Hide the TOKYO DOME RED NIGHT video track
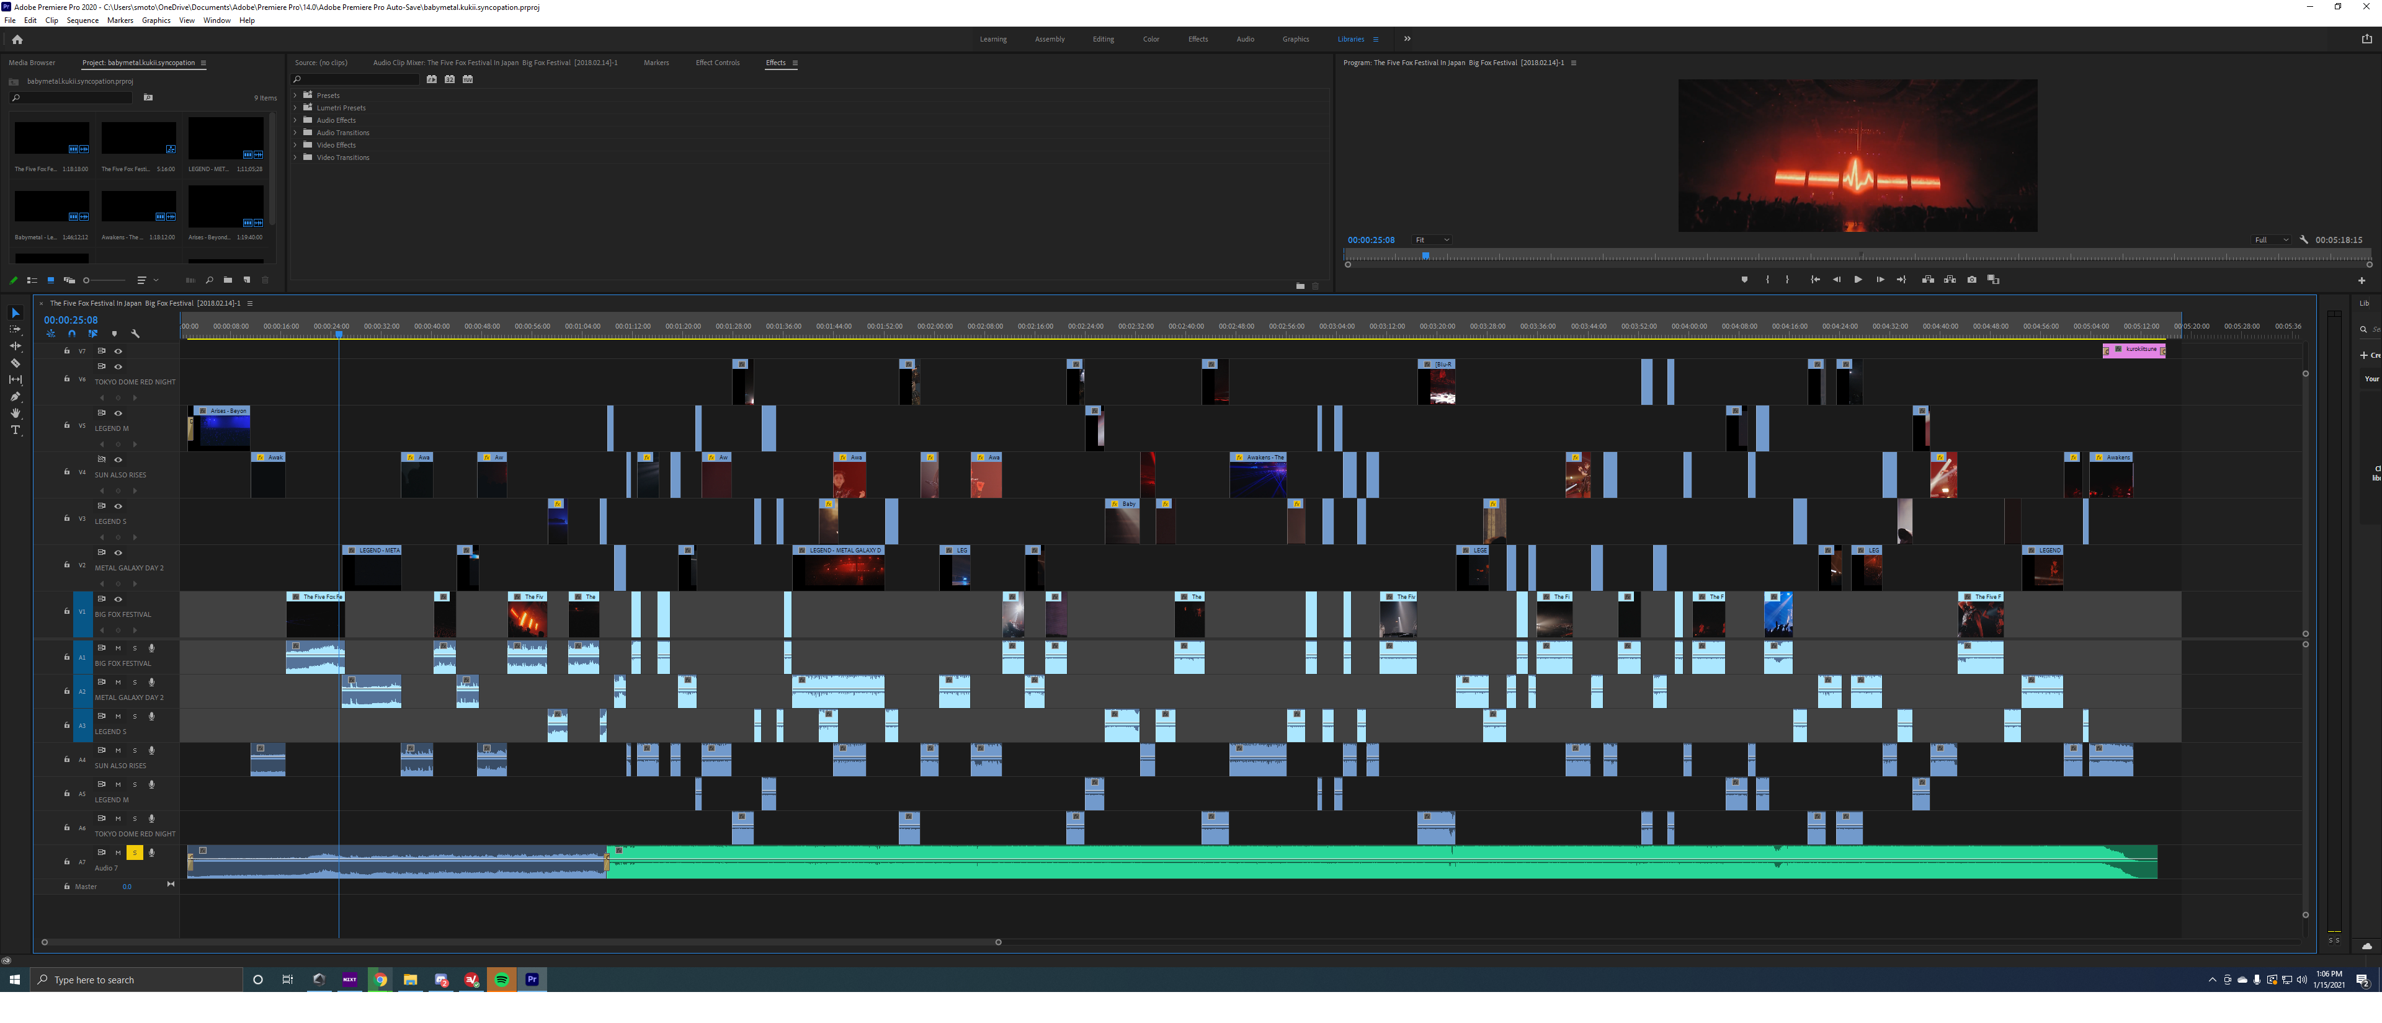This screenshot has height=1023, width=2382. [118, 367]
